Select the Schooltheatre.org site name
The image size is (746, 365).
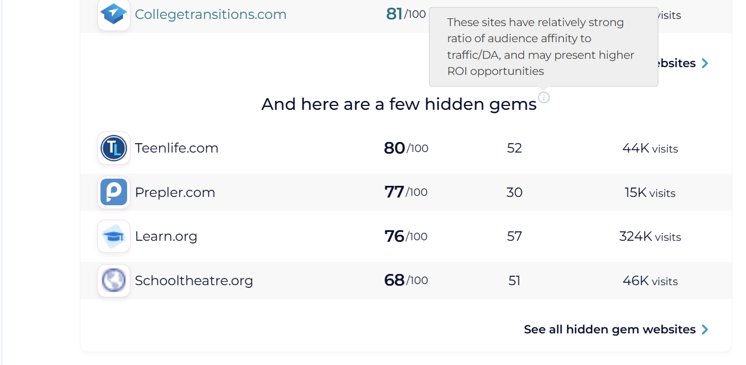click(194, 280)
